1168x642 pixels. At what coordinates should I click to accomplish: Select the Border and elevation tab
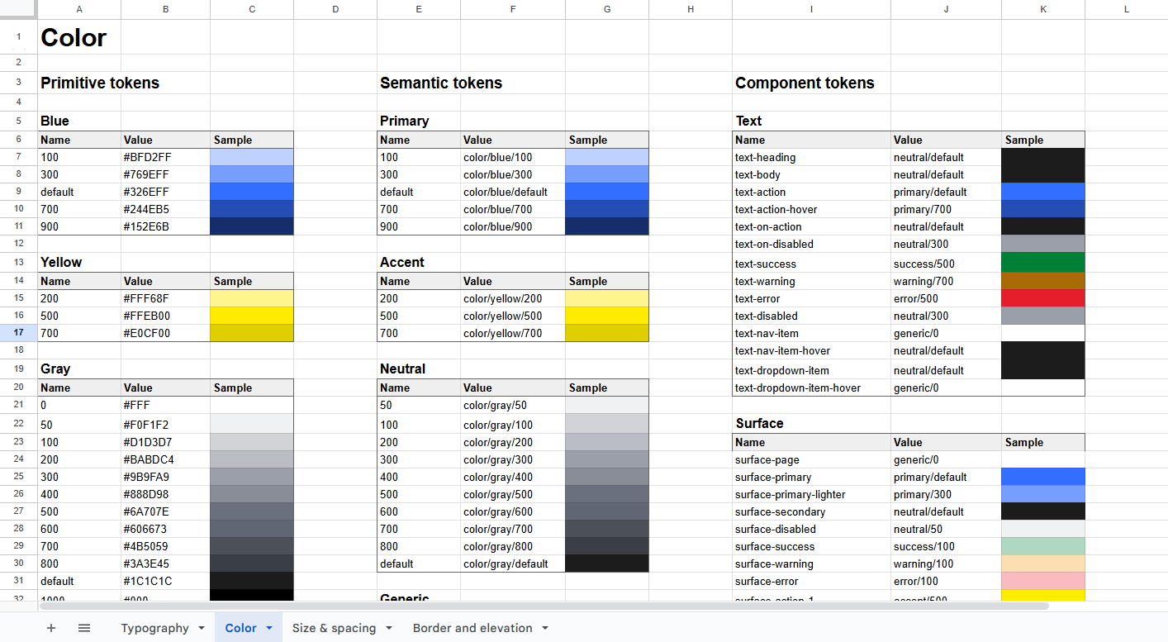(472, 628)
